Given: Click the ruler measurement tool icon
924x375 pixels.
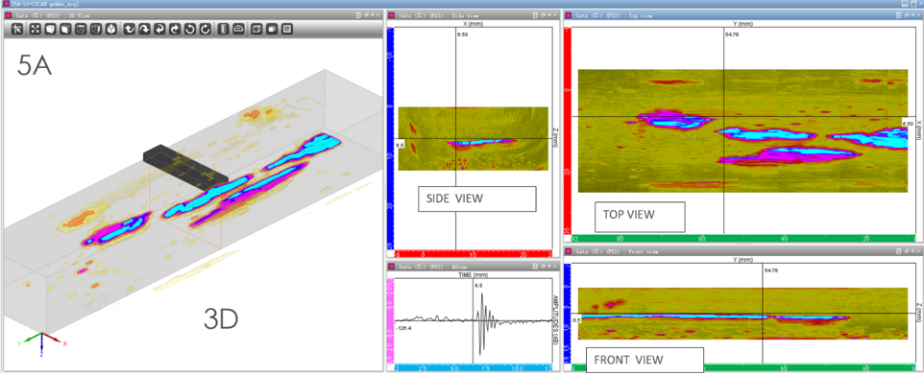Looking at the screenshot, I should click(x=223, y=29).
